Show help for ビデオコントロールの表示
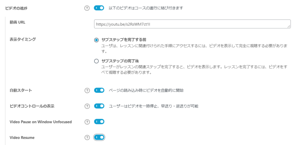Screen dimensions: 304x145 [87, 106]
